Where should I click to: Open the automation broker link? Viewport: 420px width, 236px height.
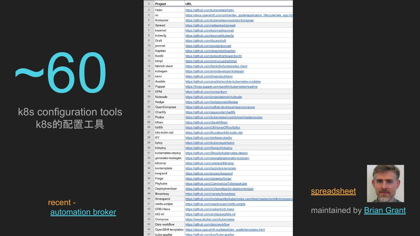[x=83, y=212]
